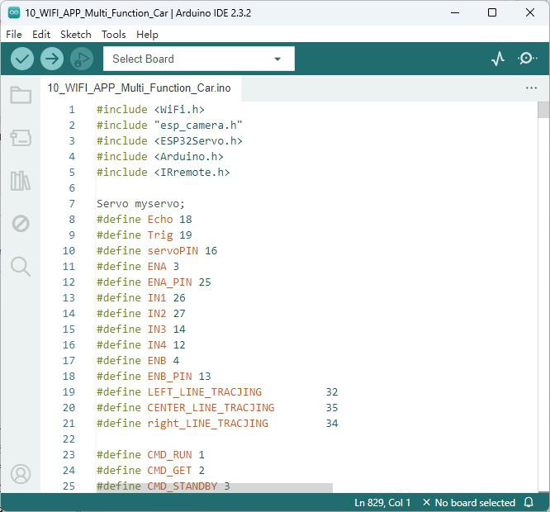
Task: Select the 10_WIFI_APP_Multi_Function_Car.ino tab
Action: 140,88
